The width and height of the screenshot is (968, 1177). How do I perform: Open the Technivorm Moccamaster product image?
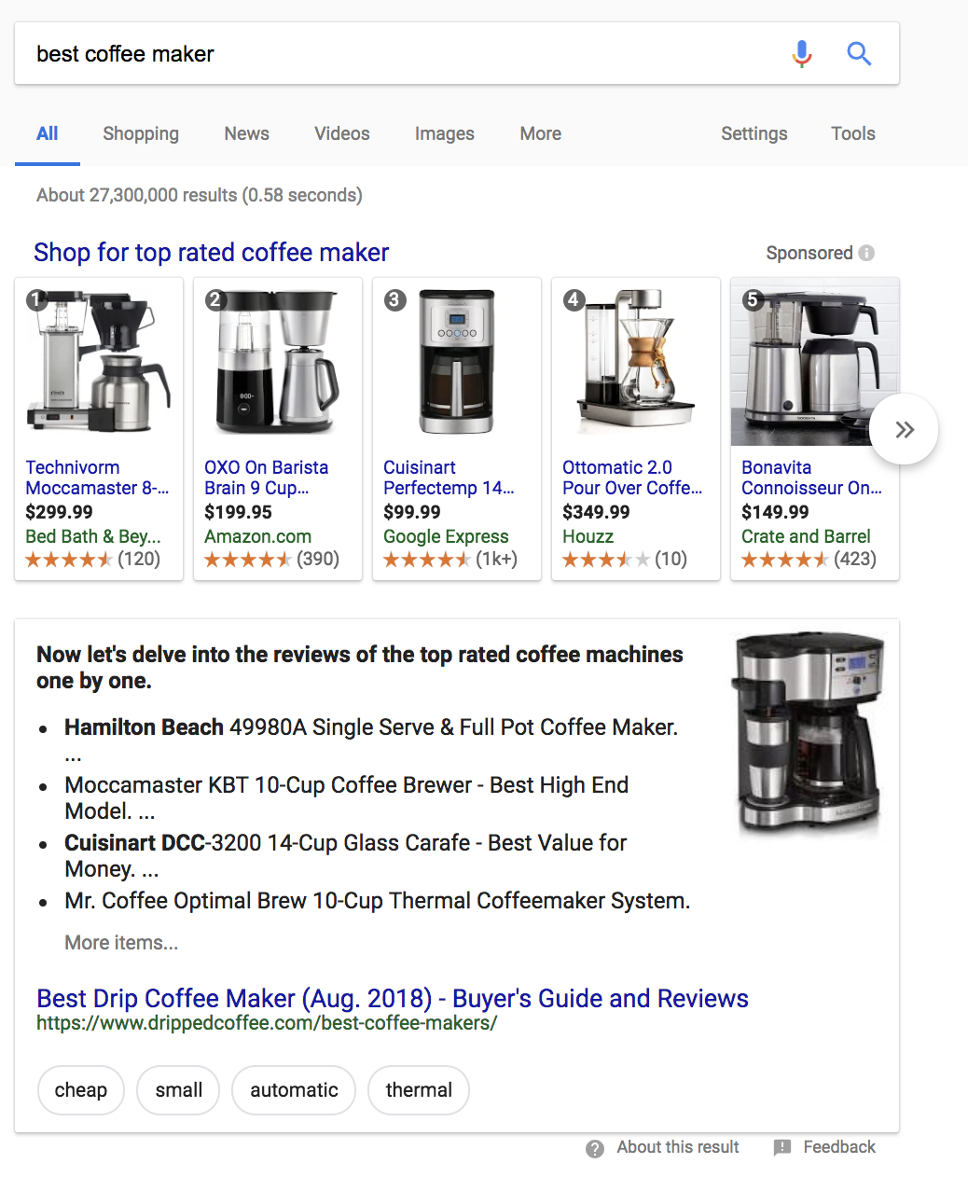tap(99, 362)
